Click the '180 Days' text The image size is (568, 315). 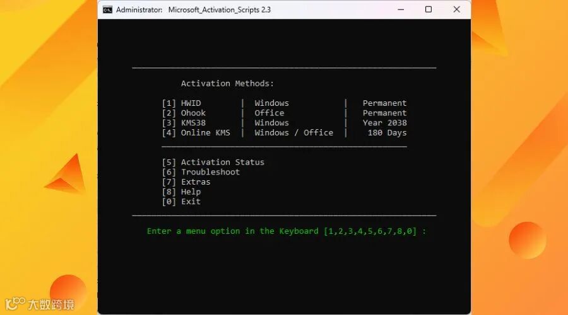point(388,133)
